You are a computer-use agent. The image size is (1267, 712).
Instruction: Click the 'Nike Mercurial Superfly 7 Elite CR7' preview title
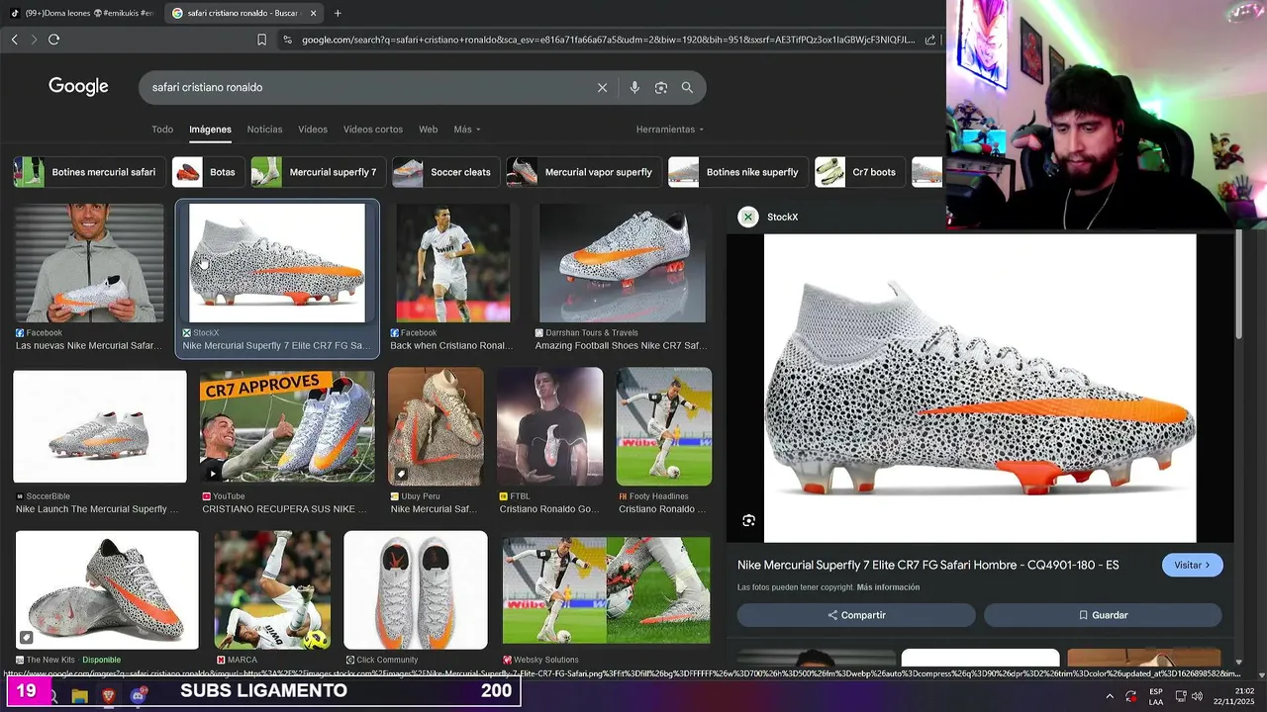[927, 565]
